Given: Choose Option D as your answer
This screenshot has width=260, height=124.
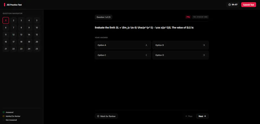Looking at the screenshot, I should pos(180,55).
